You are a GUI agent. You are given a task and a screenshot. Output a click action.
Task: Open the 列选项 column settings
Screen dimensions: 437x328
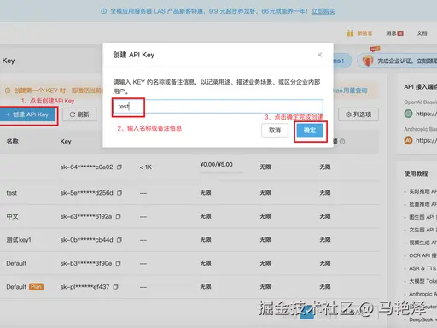click(x=358, y=114)
